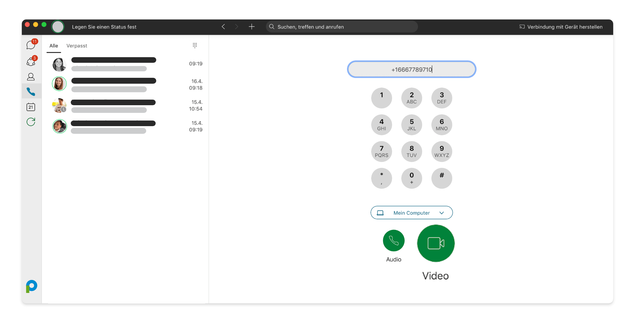Toggle the dial pad grid icon
This screenshot has width=635, height=323.
point(195,45)
